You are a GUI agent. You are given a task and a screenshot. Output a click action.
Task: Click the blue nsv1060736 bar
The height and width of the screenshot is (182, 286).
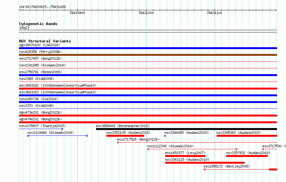pos(148,102)
